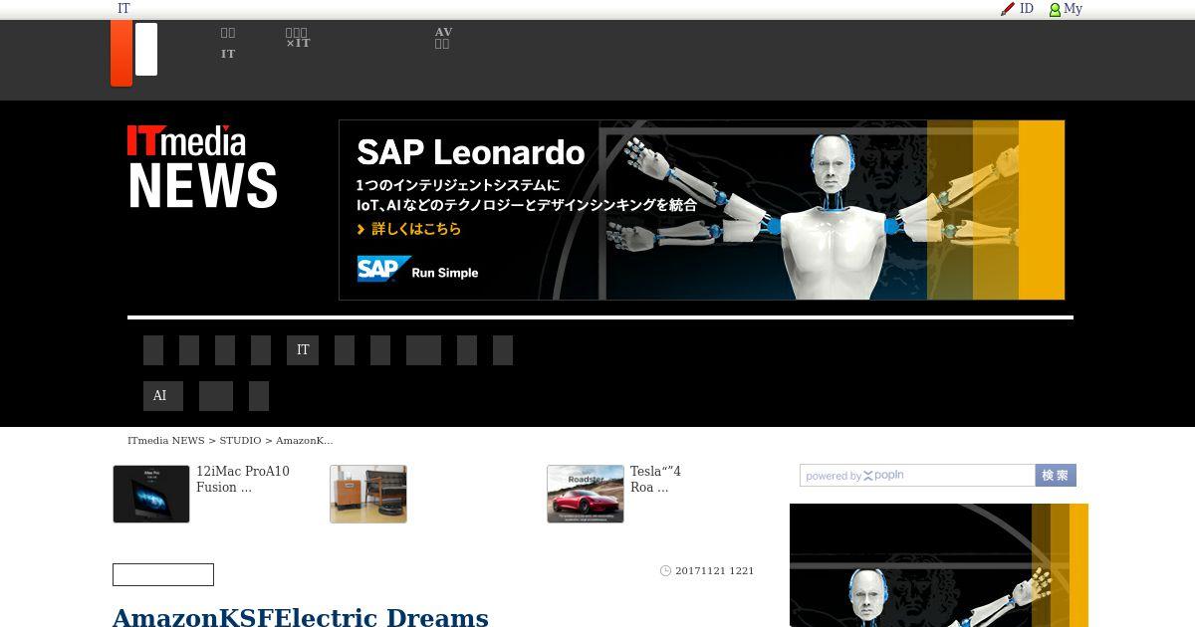The width and height of the screenshot is (1195, 627).
Task: Go to STUDIO breadcrumb link
Action: 240,441
